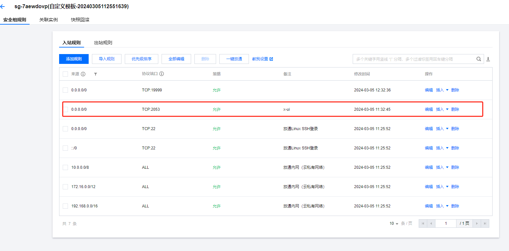Click the info icon beside 协议端口 header
This screenshot has height=251, width=509.
tap(162, 74)
